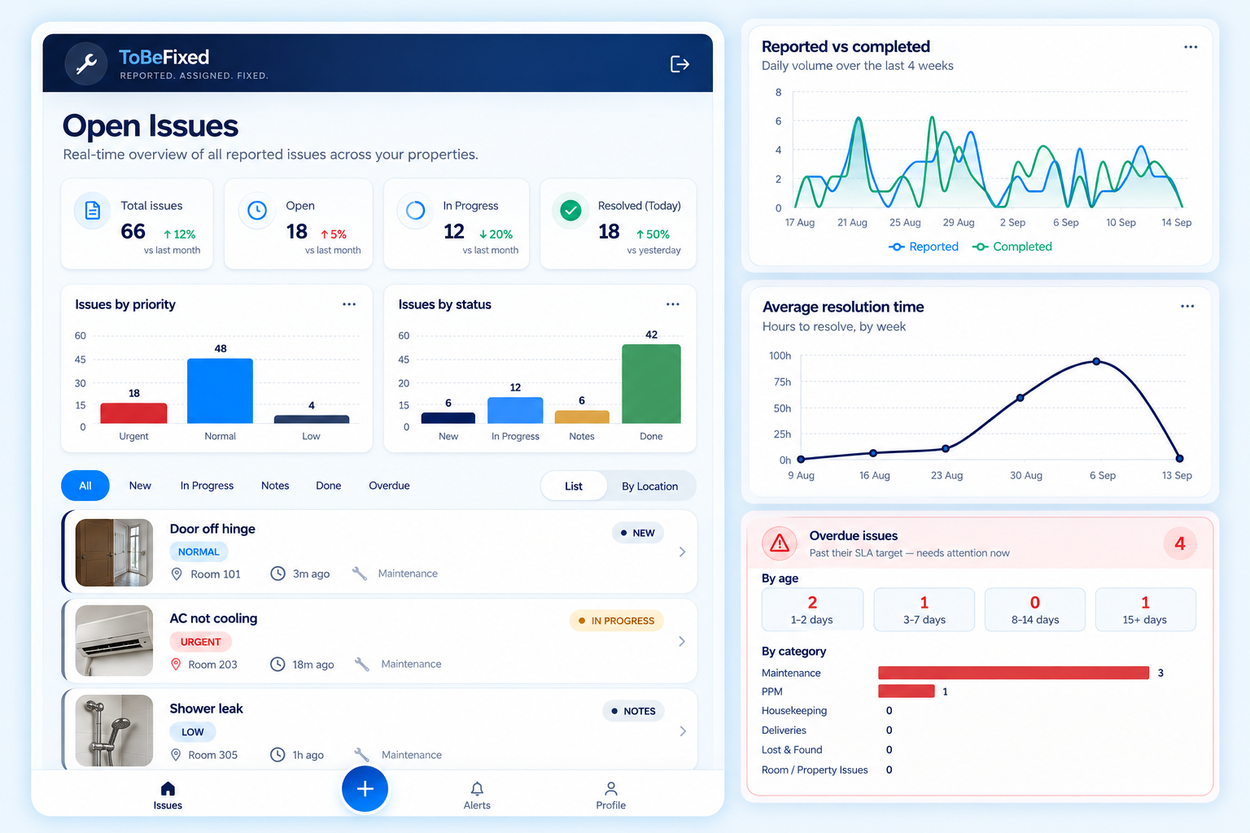This screenshot has height=833, width=1250.
Task: Click the logout icon in header
Action: (x=680, y=64)
